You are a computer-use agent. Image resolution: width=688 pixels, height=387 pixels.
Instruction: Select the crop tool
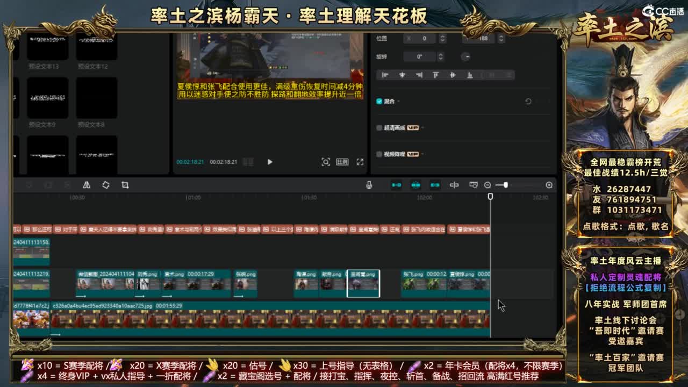(x=125, y=185)
